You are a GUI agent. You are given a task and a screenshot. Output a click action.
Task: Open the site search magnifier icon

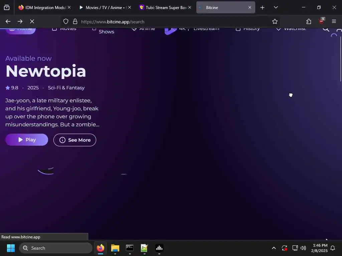coord(326,29)
